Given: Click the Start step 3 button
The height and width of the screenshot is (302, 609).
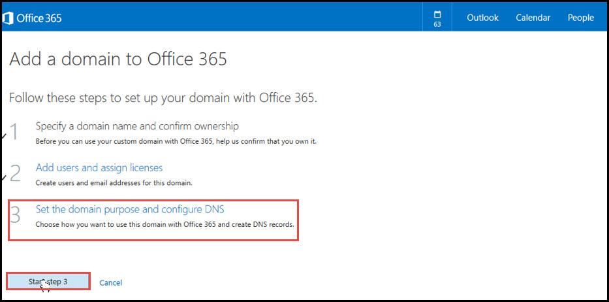Looking at the screenshot, I should coord(48,281).
